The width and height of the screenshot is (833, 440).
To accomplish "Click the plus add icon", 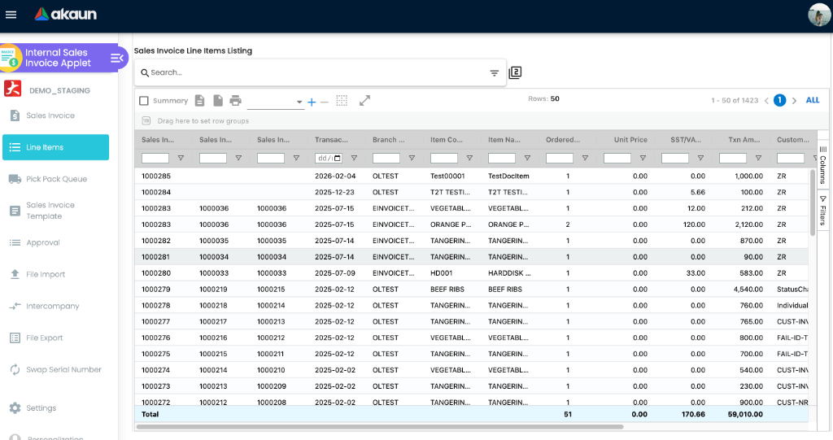I will pyautogui.click(x=312, y=102).
